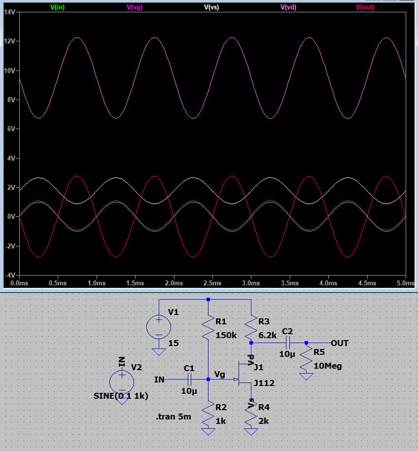Click the R3 drain resistor symbol
418x451 pixels.
click(251, 326)
